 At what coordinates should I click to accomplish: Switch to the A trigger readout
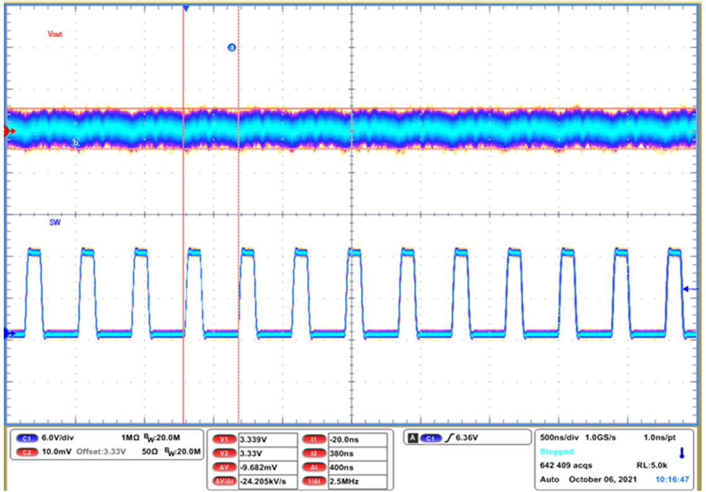[x=413, y=437]
